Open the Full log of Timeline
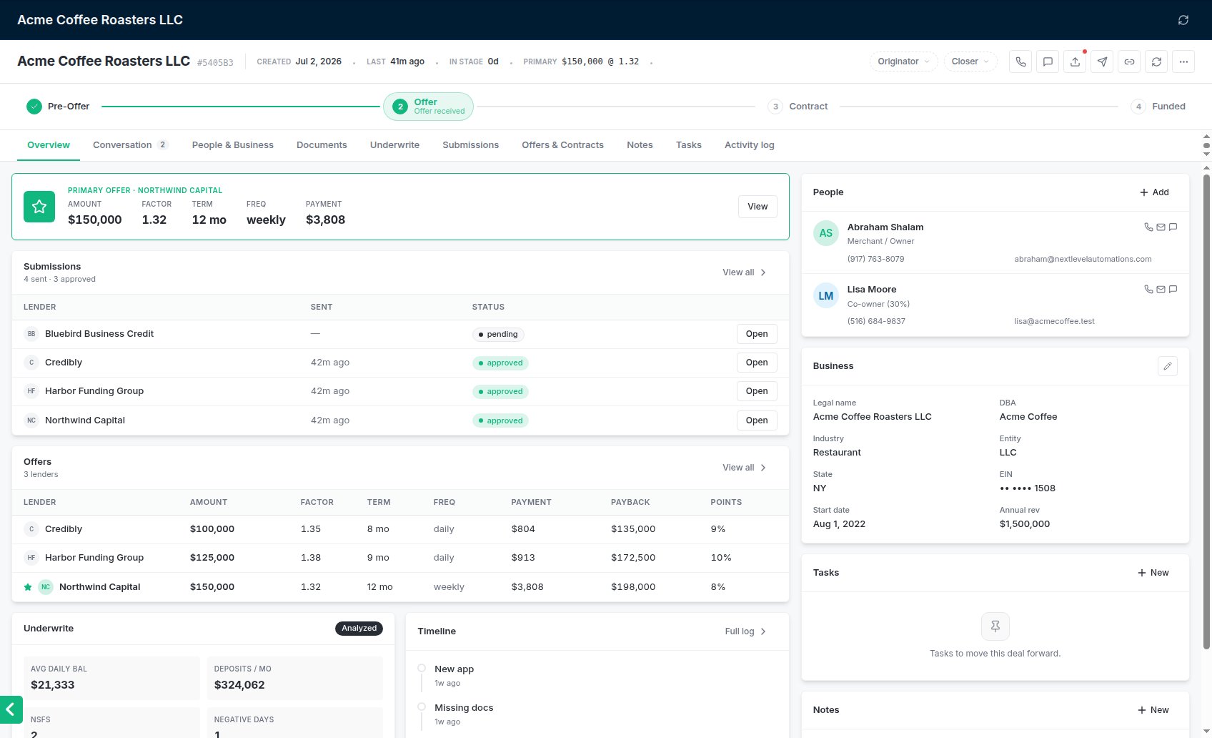1212x738 pixels. pyautogui.click(x=745, y=631)
